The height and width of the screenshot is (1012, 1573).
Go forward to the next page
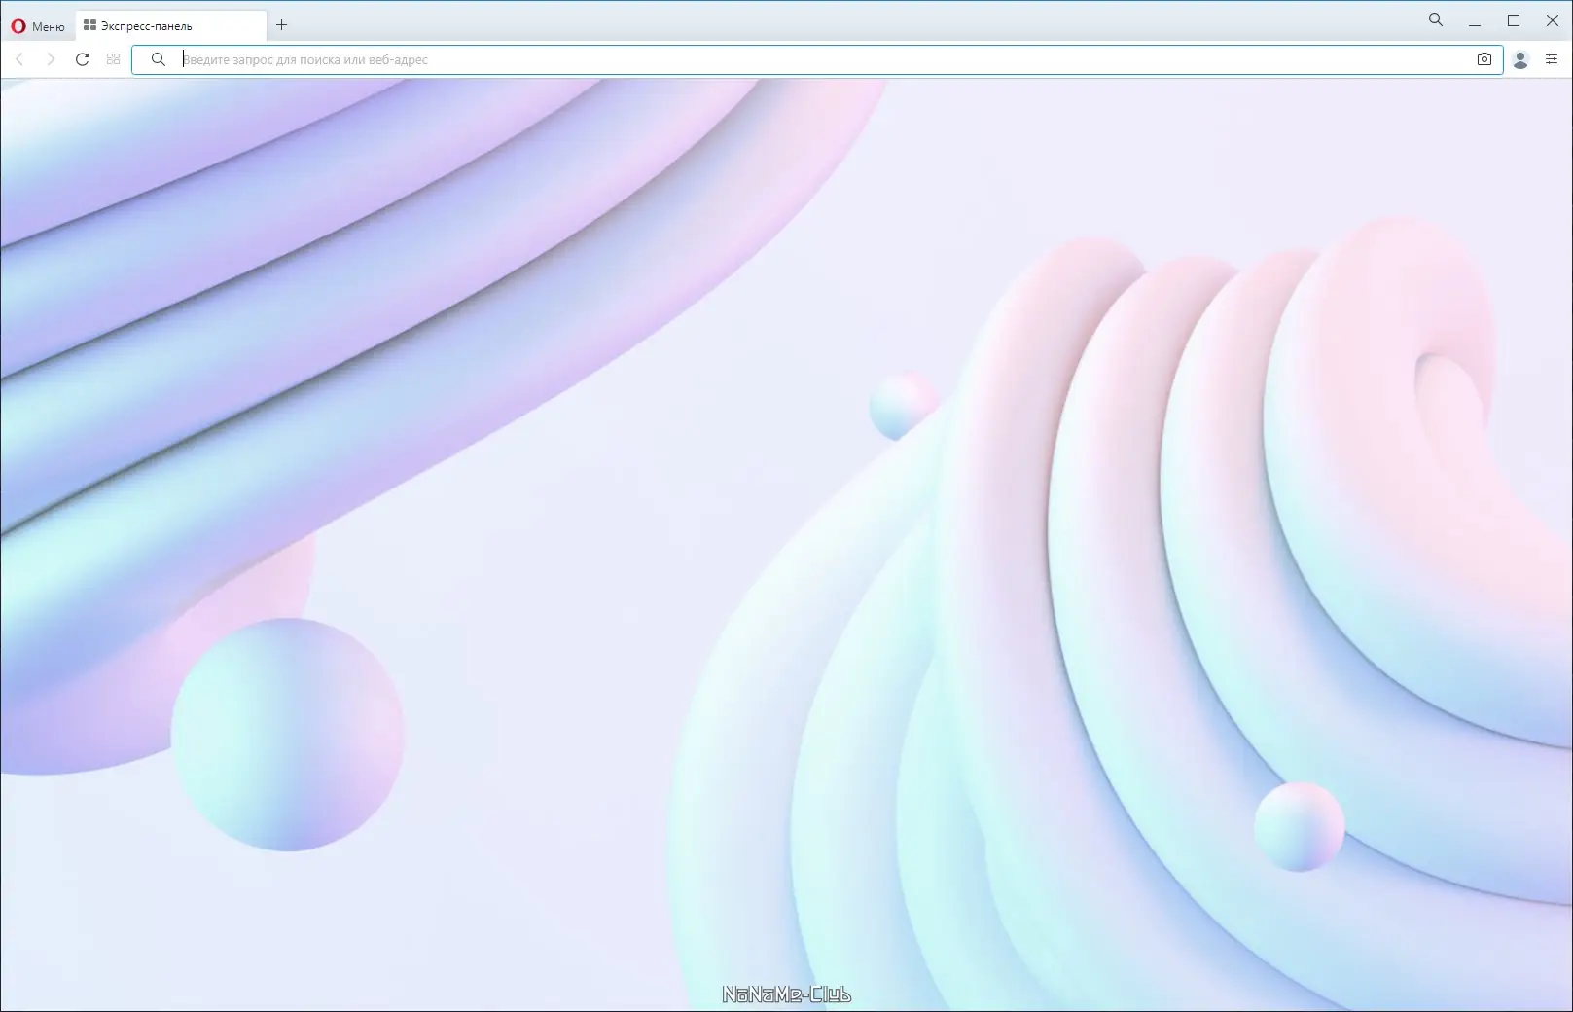51,59
